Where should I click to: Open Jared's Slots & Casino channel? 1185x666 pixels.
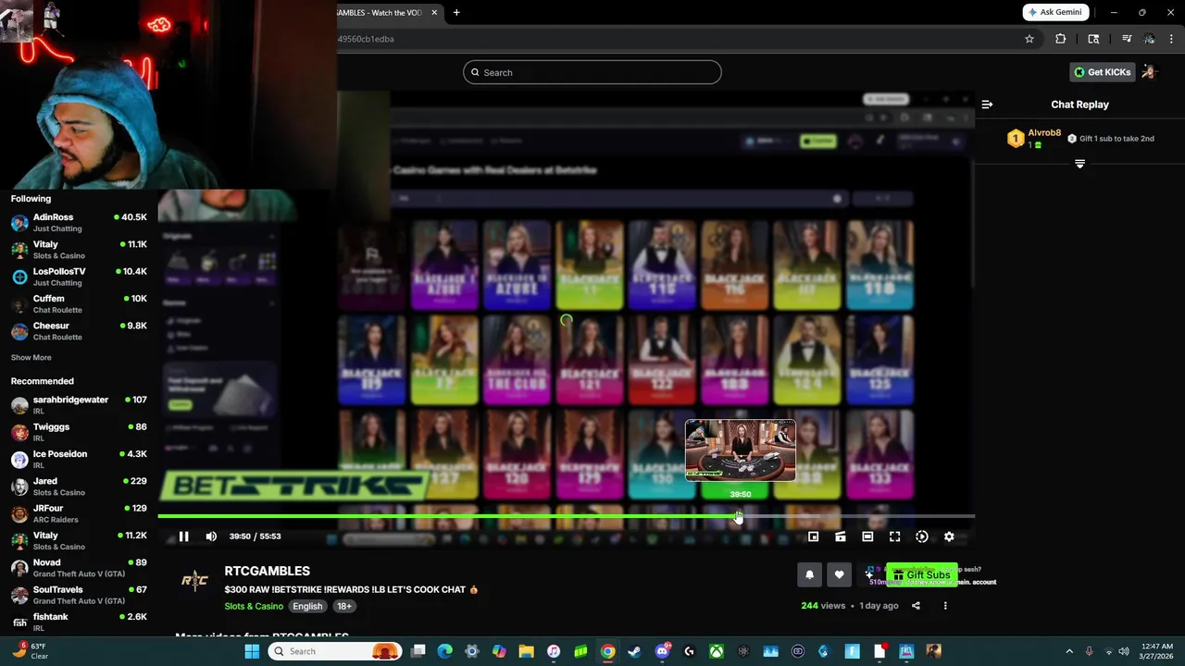coord(79,487)
